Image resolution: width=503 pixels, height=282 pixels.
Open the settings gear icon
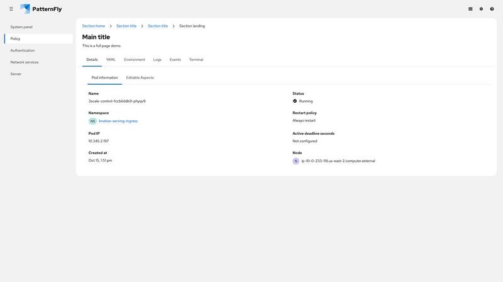pos(481,9)
